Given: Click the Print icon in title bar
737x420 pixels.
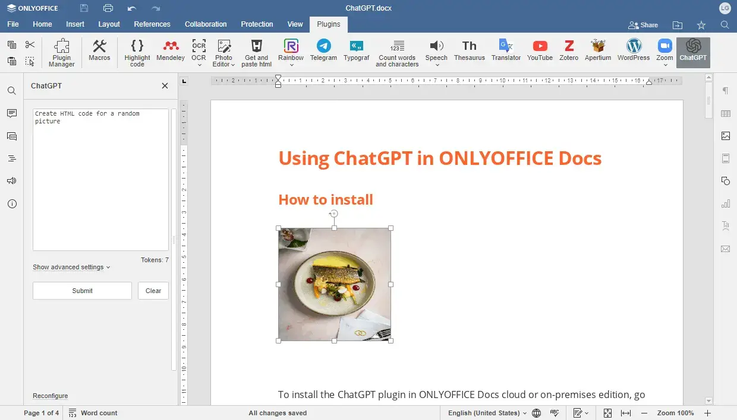Looking at the screenshot, I should [108, 8].
